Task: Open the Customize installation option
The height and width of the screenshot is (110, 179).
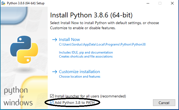Action: point(79,72)
